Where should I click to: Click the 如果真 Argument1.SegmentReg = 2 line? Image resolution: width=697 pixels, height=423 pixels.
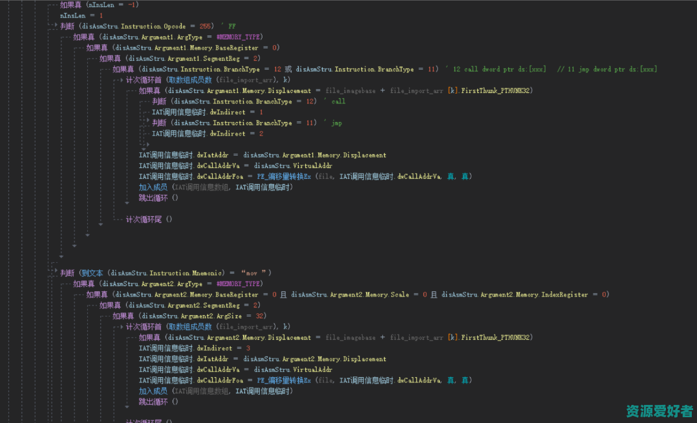179,59
